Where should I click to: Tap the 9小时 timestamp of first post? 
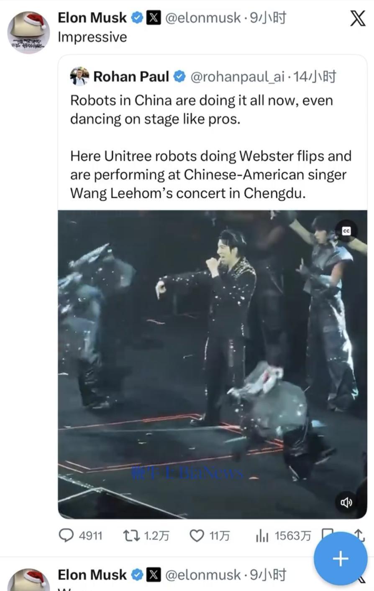[x=268, y=18]
